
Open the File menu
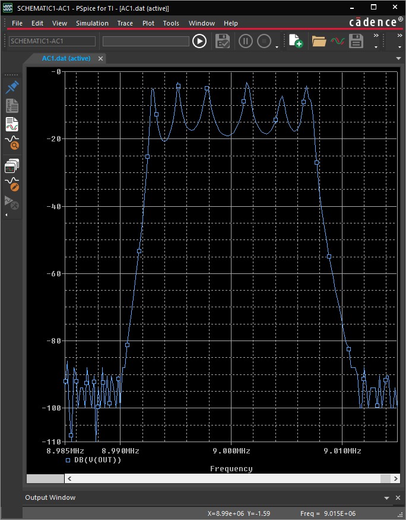pyautogui.click(x=17, y=23)
